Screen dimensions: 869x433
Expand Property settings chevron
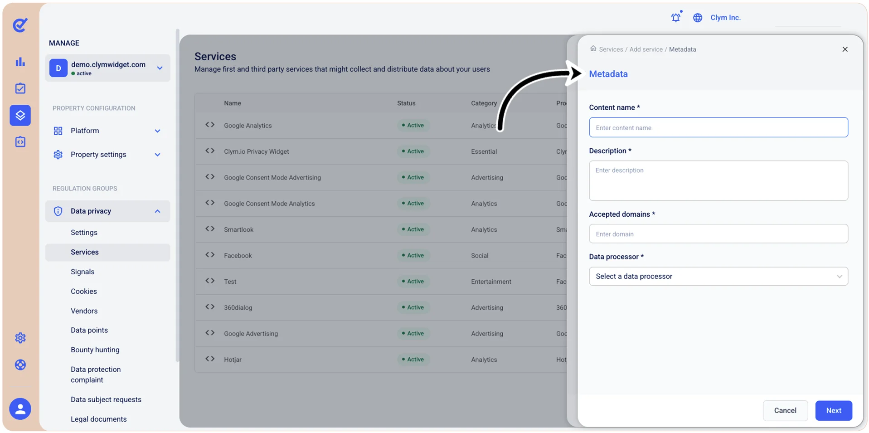(x=157, y=155)
